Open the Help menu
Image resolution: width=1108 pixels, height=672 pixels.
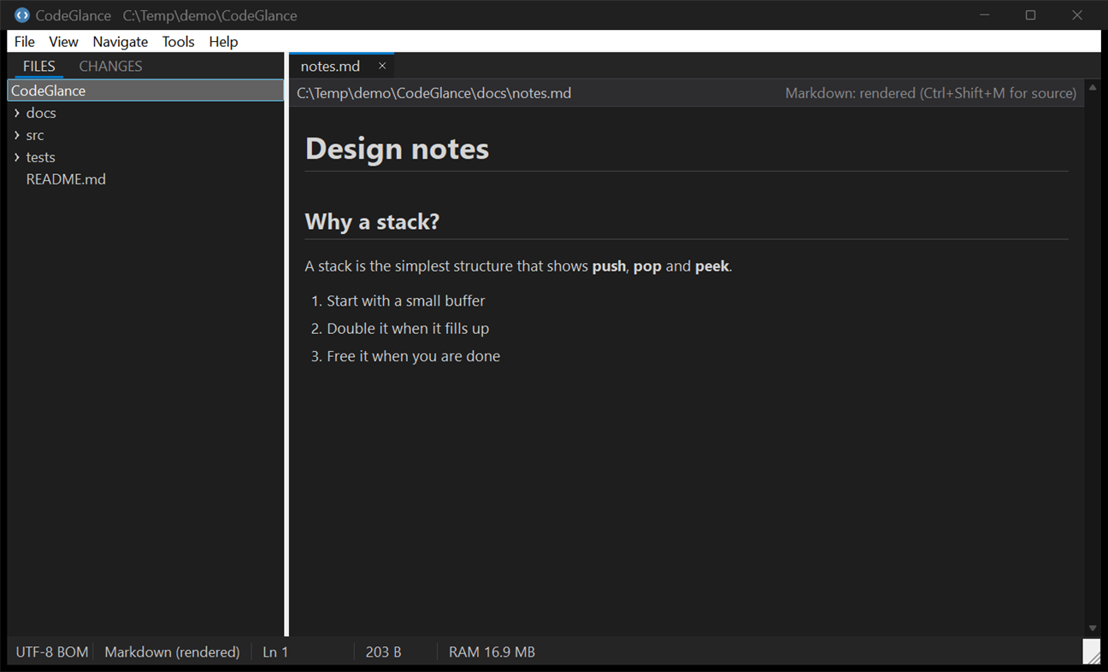tap(223, 42)
